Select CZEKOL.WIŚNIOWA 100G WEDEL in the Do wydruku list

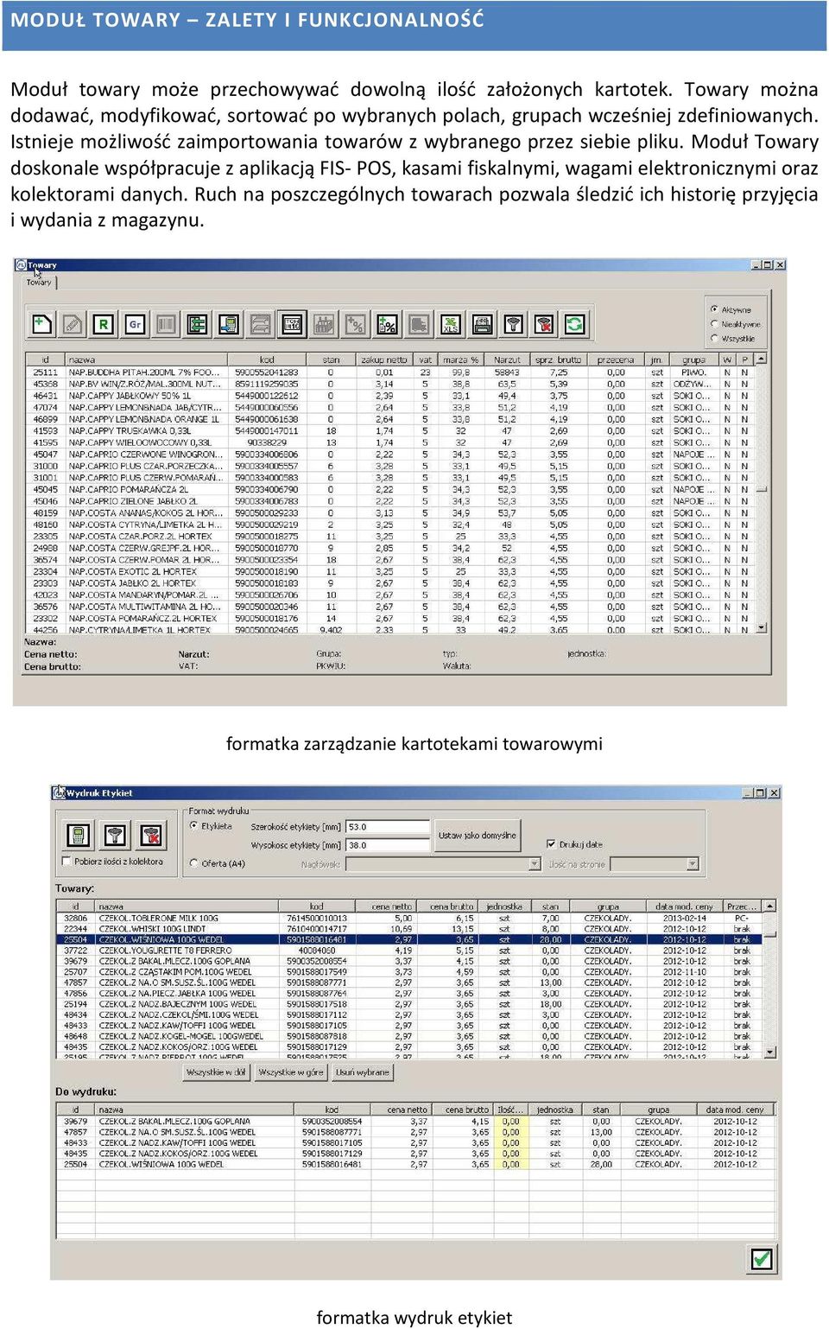[x=415, y=1165]
